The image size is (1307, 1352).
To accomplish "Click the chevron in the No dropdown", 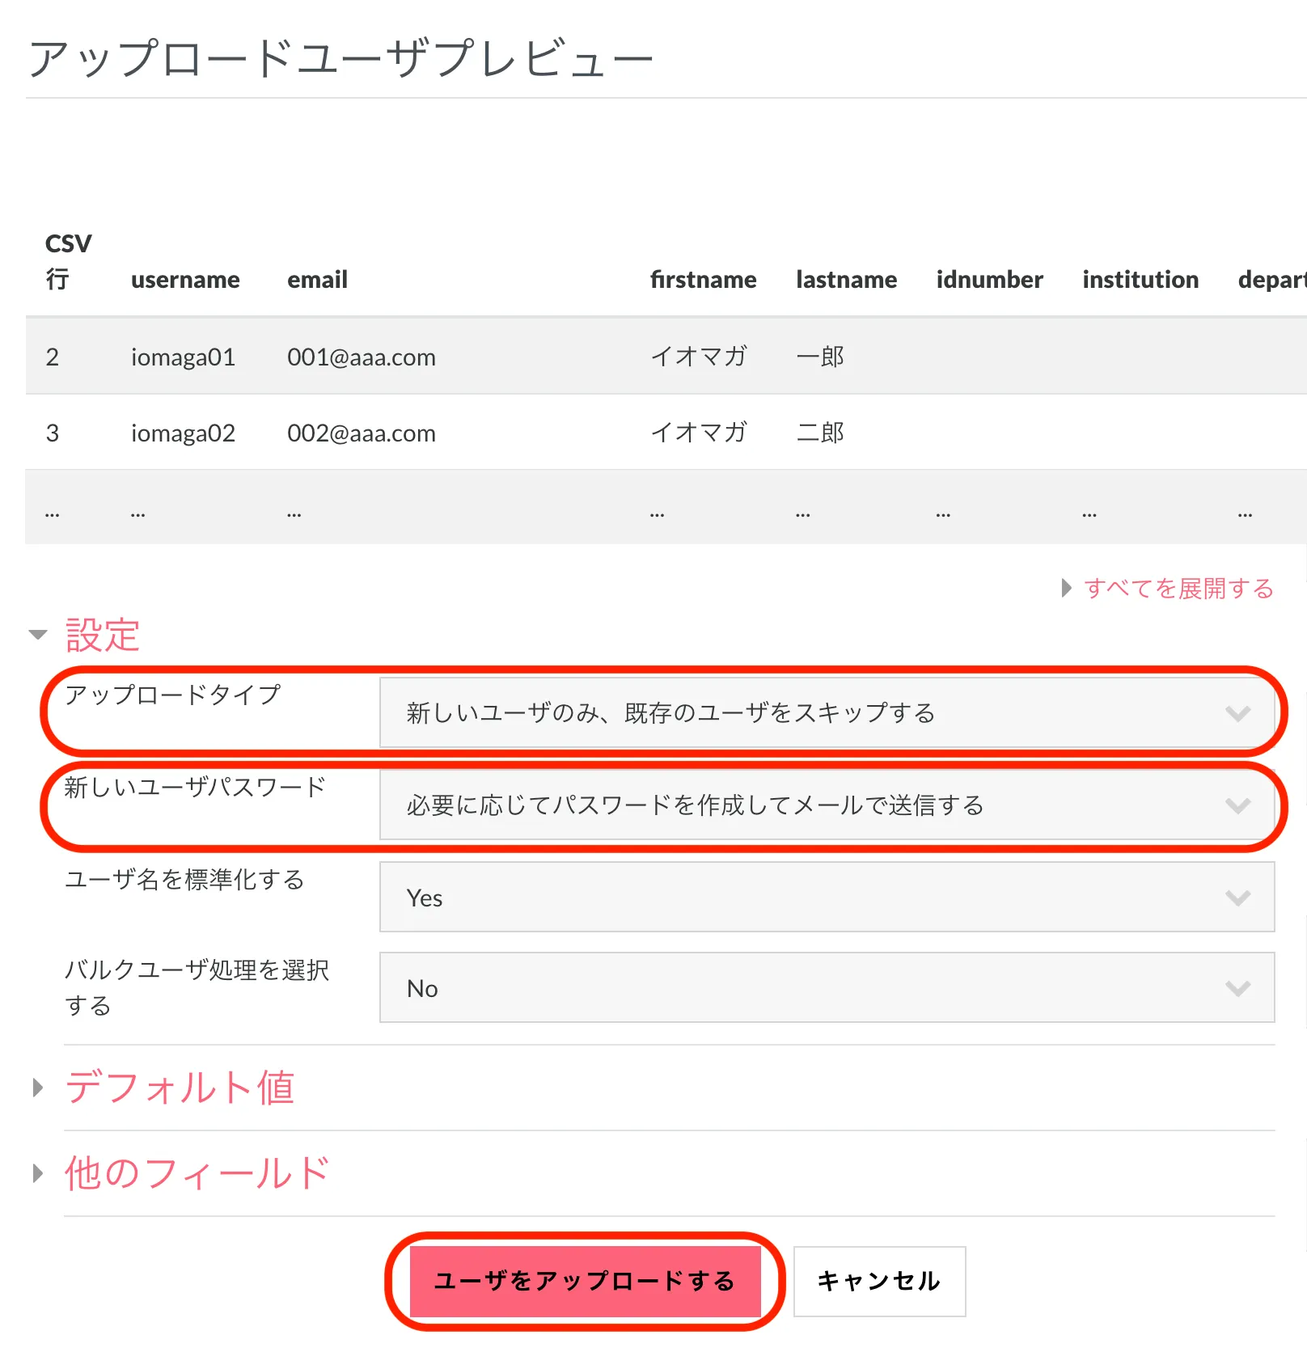I will [1237, 988].
